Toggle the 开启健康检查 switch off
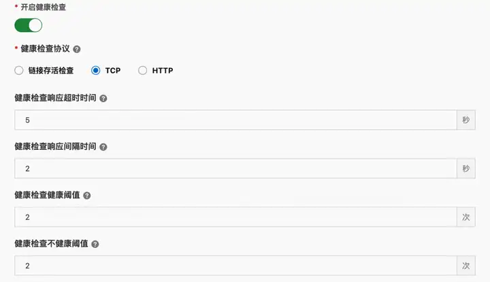Screen dimensions: 490x282 [28, 25]
